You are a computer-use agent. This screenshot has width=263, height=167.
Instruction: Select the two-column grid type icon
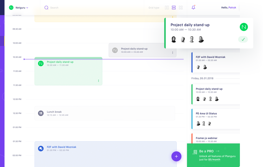point(167,8)
